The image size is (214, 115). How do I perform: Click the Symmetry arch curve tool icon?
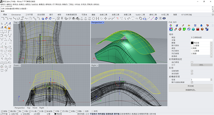[x=30, y=18]
